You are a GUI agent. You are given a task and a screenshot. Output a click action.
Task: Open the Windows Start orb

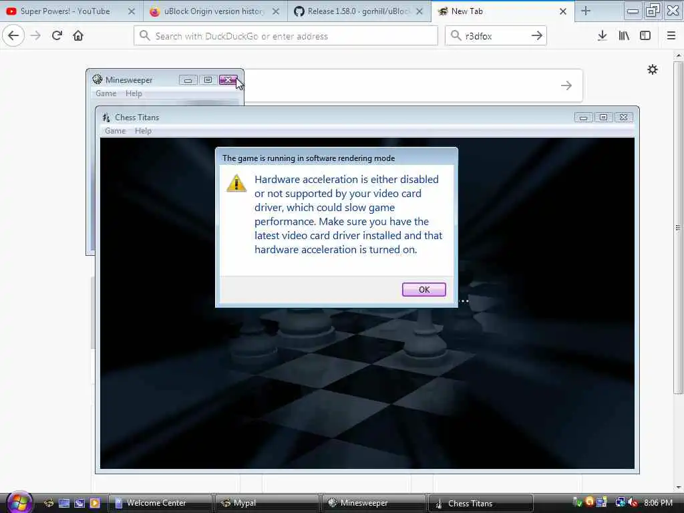coord(19,502)
